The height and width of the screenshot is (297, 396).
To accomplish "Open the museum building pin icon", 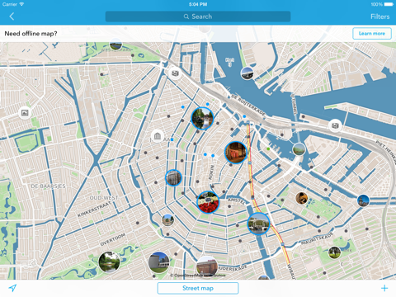I will tap(158, 136).
